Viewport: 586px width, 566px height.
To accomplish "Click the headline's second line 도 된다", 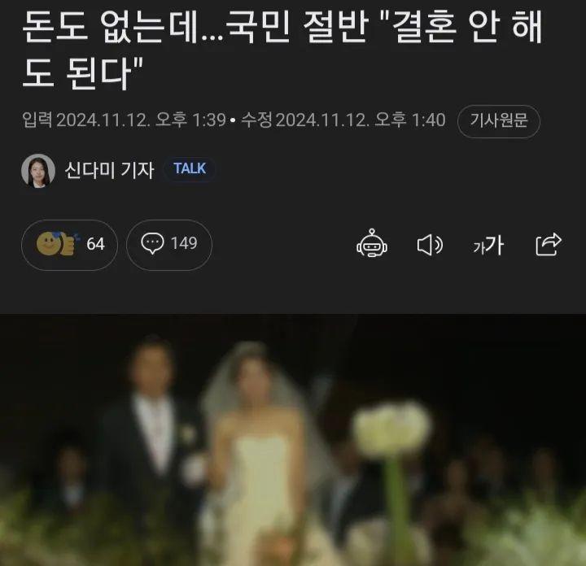I will [x=83, y=73].
